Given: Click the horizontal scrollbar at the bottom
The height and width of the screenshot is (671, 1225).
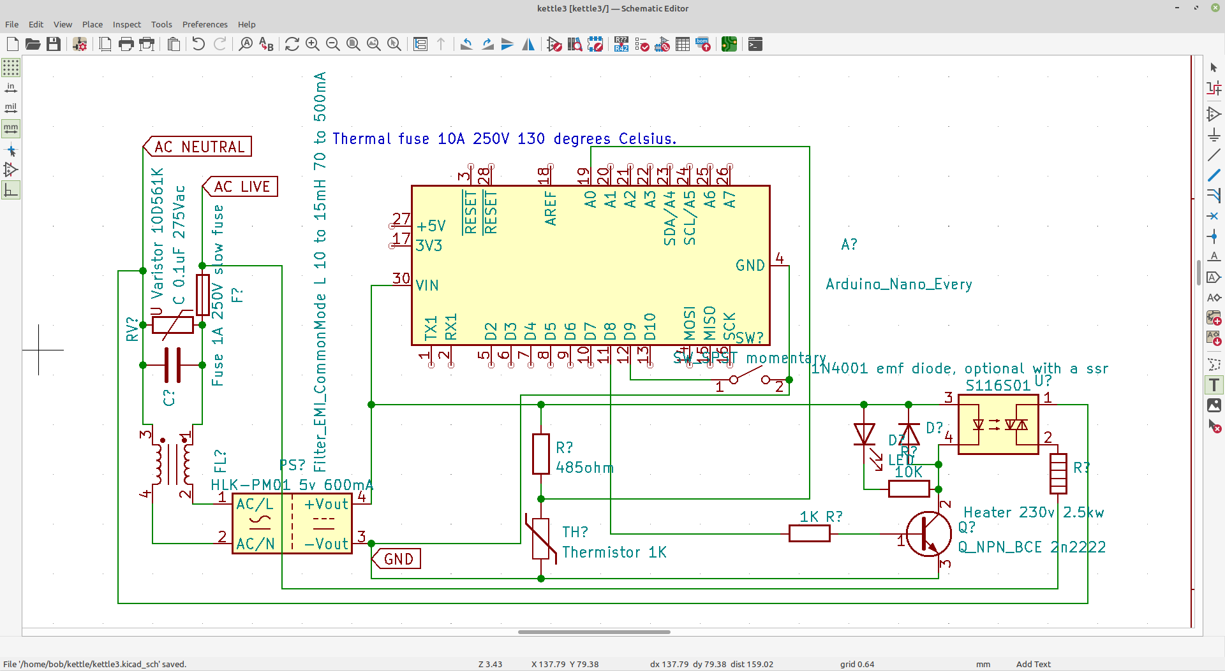Looking at the screenshot, I should tap(593, 631).
